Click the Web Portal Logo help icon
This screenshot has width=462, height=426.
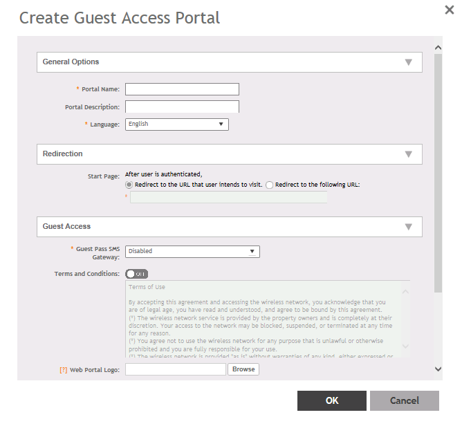click(64, 370)
